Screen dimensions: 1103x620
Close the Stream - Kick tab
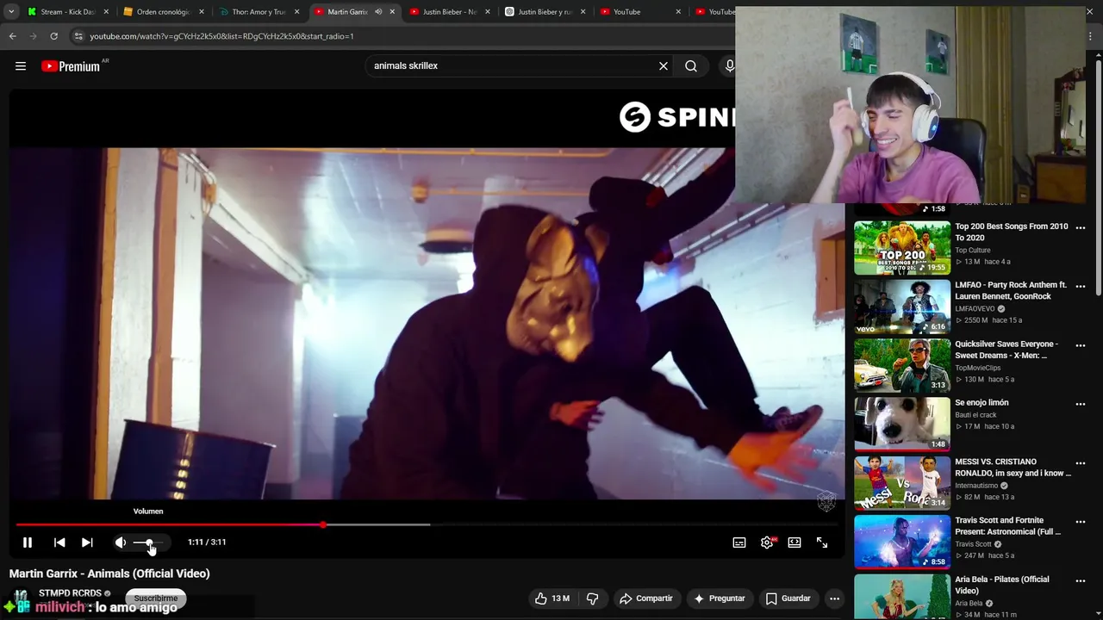pyautogui.click(x=106, y=12)
